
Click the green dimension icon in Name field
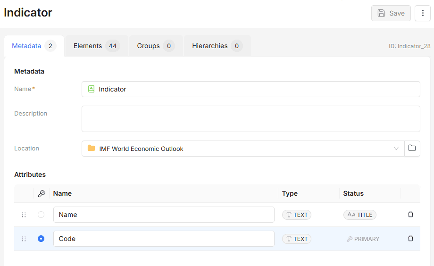tap(91, 89)
